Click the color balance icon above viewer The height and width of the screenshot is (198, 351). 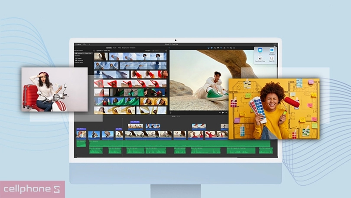(x=208, y=48)
